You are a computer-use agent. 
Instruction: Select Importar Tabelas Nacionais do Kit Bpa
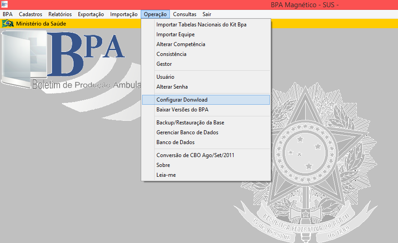coord(201,25)
